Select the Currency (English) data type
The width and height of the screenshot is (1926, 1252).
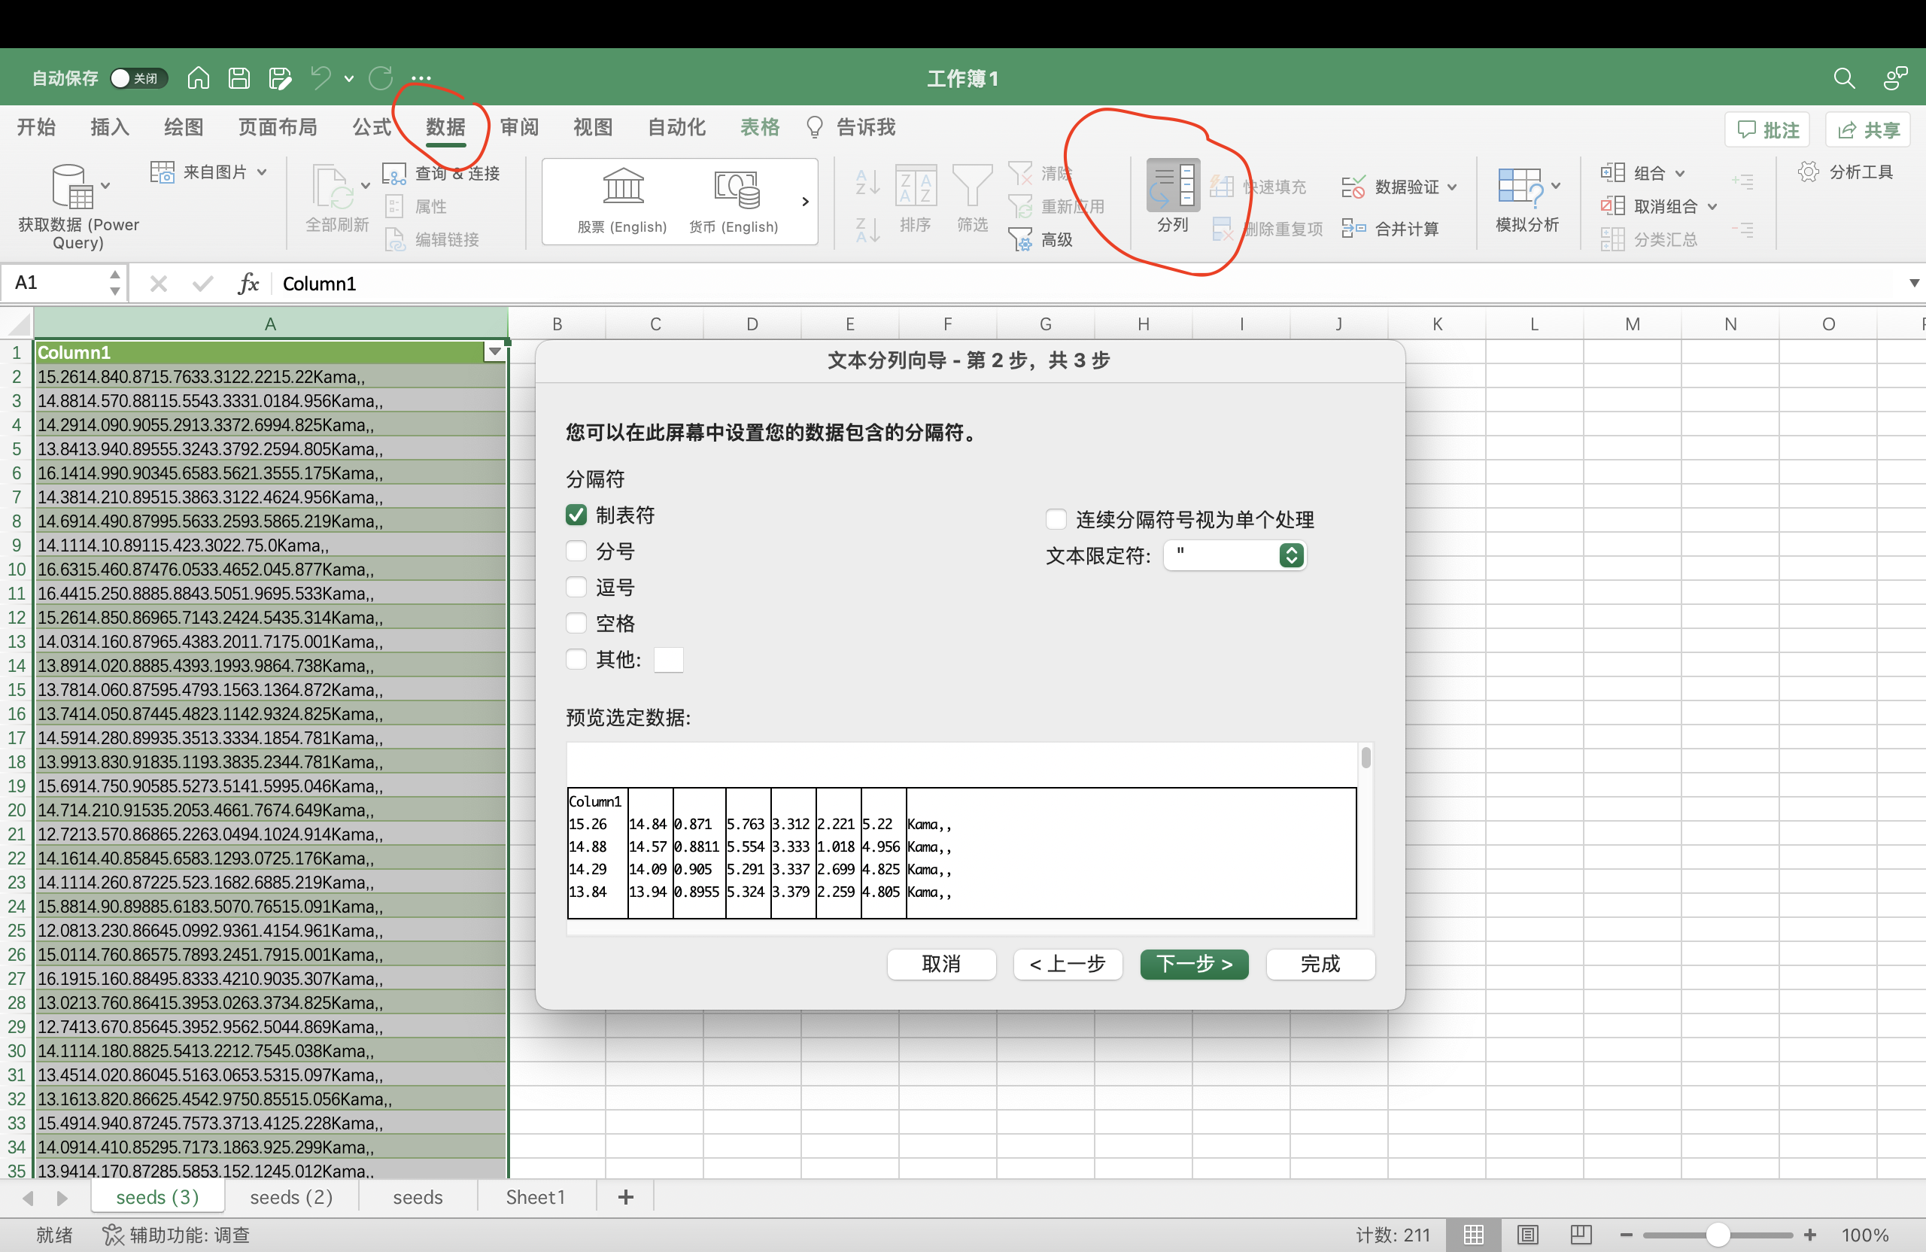pyautogui.click(x=734, y=200)
